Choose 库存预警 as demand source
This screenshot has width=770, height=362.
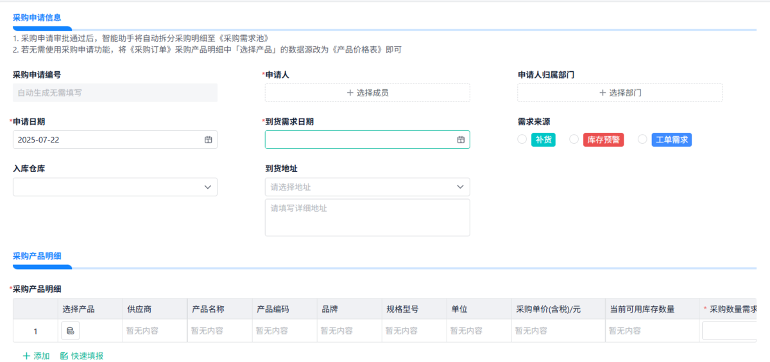[574, 140]
